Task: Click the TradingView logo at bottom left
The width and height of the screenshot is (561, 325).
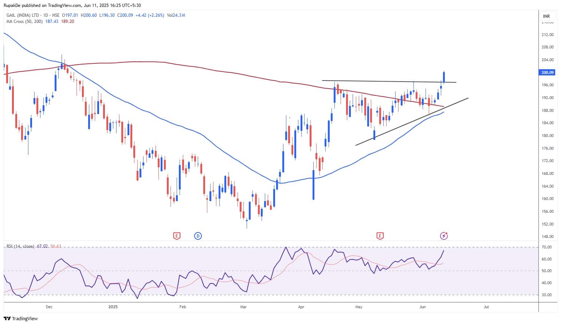Action: [21, 318]
